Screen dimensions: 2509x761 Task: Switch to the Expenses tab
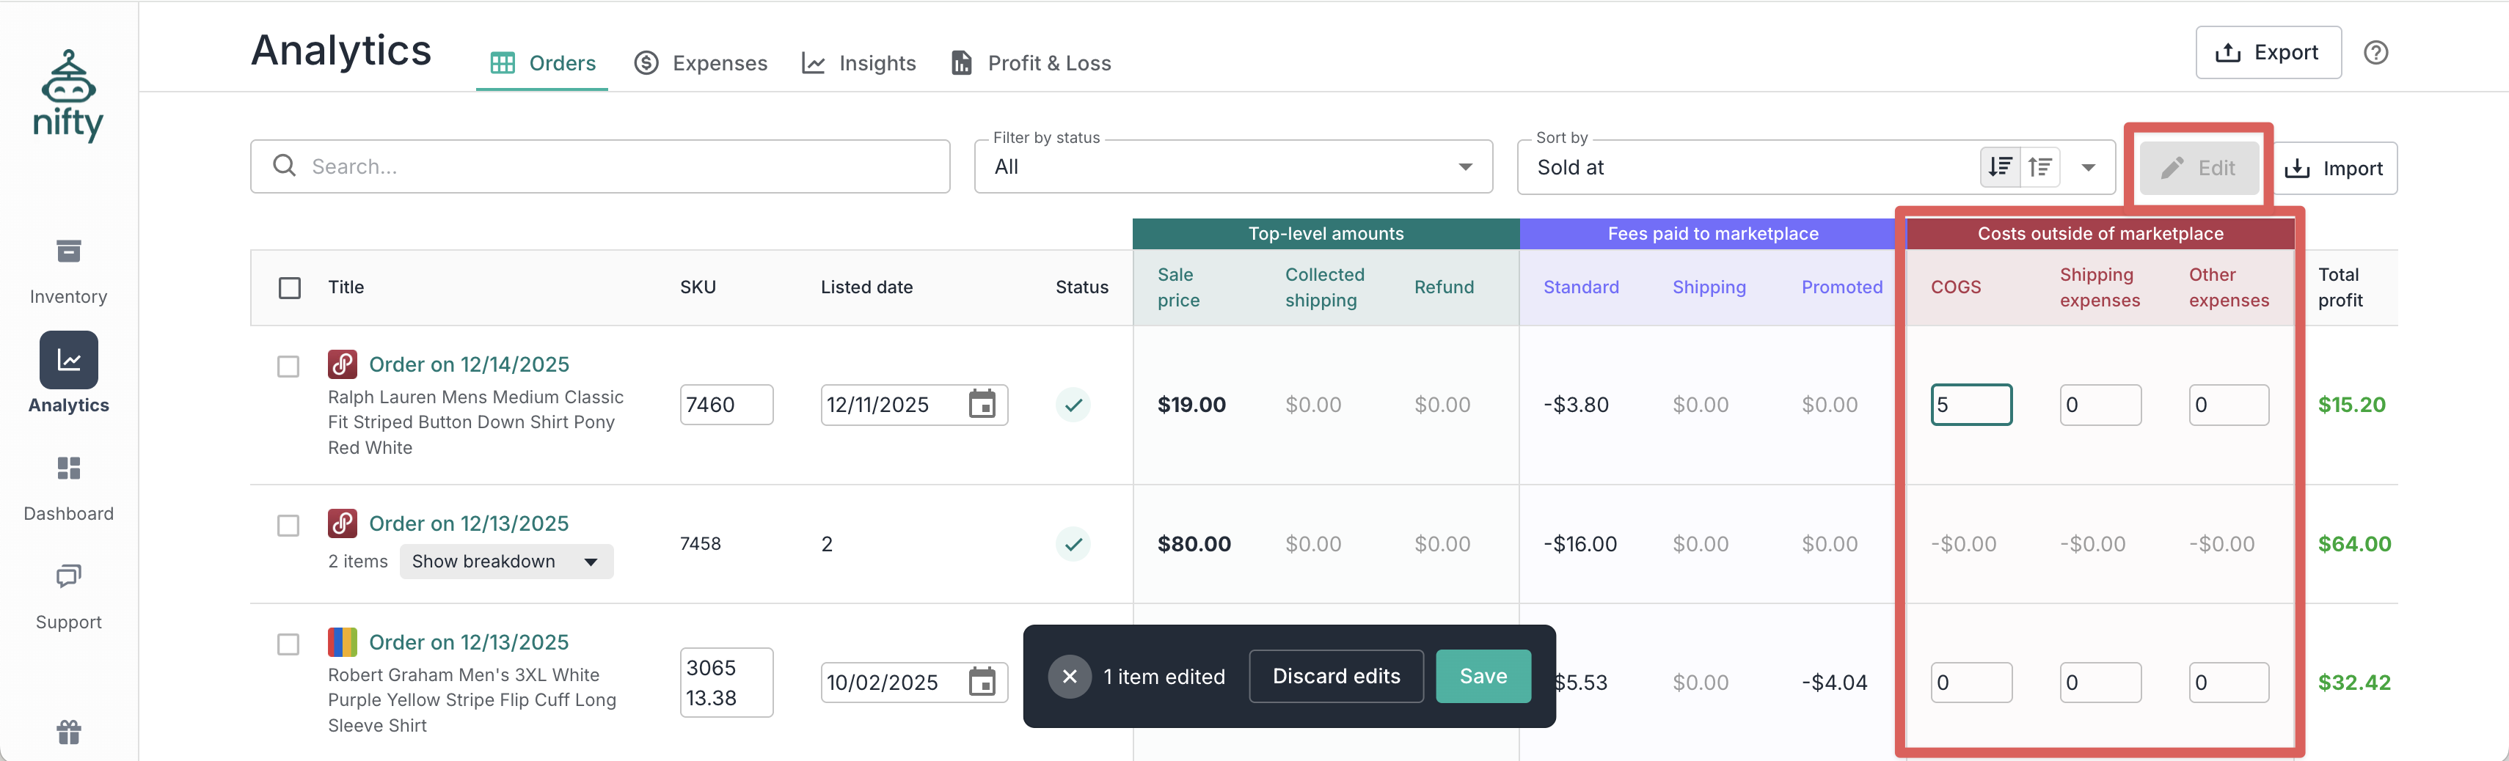click(x=701, y=63)
